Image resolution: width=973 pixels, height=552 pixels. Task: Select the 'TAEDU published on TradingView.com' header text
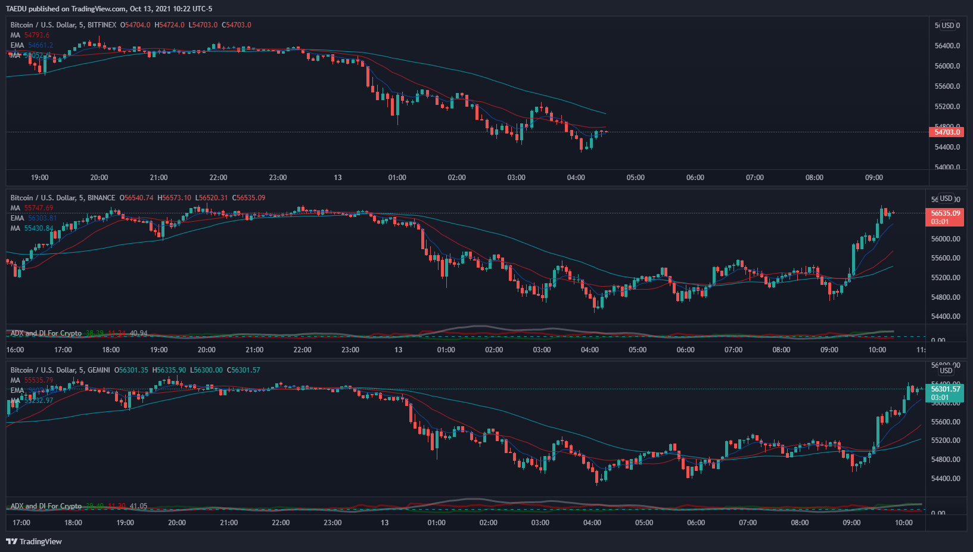[66, 9]
